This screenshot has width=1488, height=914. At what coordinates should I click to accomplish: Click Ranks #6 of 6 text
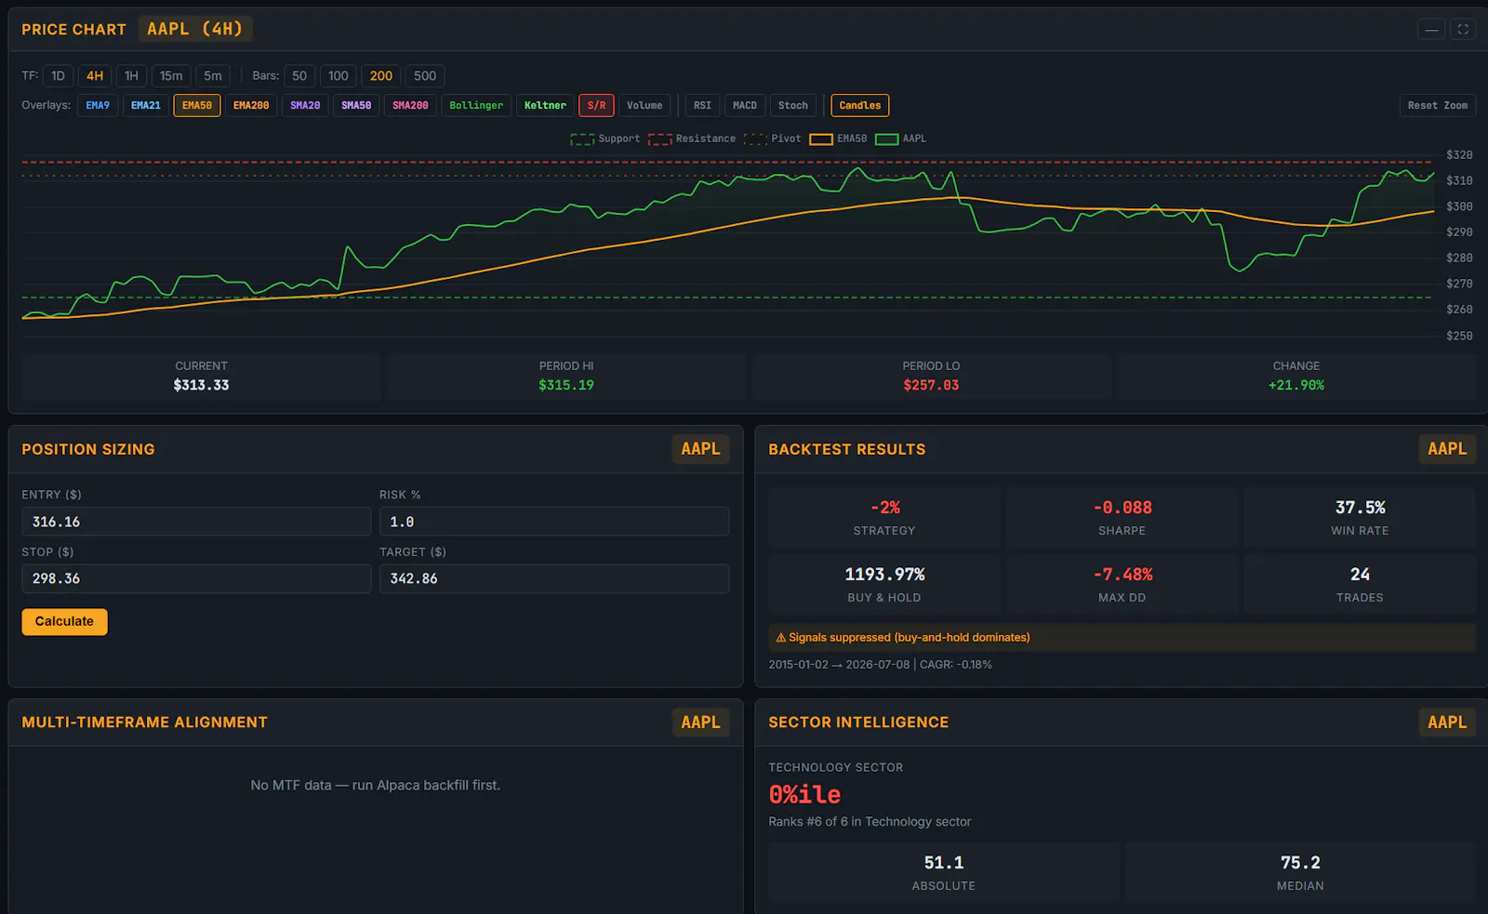tap(870, 822)
